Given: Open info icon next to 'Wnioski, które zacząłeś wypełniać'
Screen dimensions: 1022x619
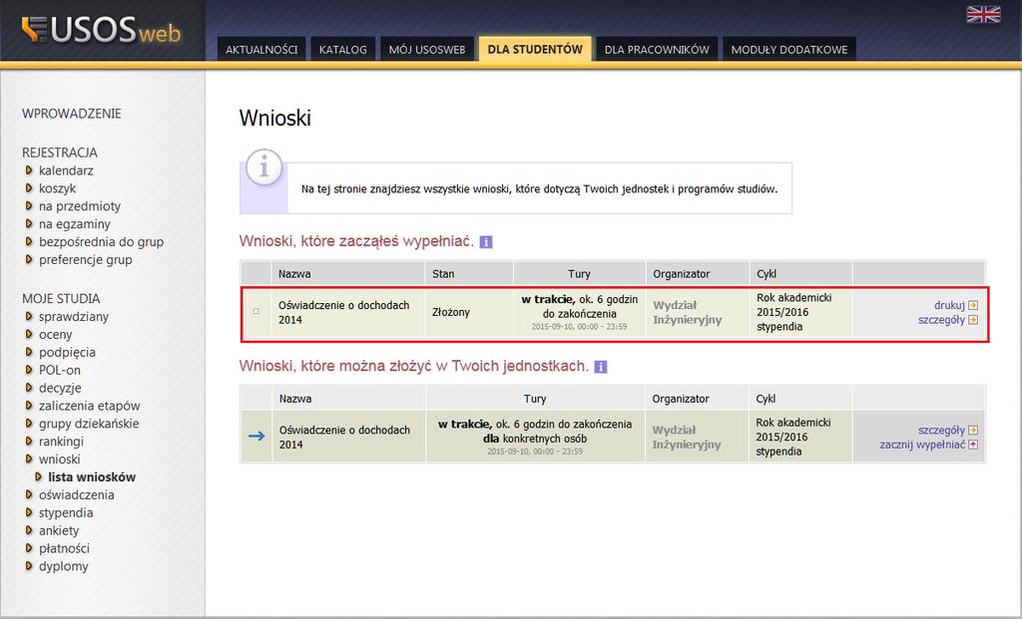Looking at the screenshot, I should pyautogui.click(x=486, y=242).
